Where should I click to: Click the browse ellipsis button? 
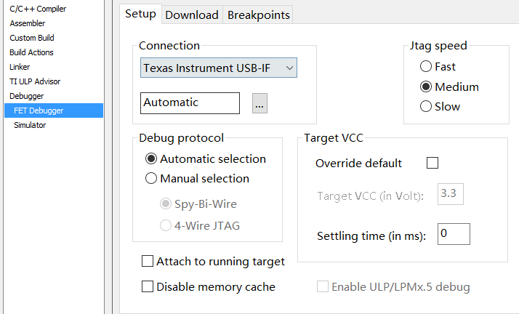tap(259, 103)
